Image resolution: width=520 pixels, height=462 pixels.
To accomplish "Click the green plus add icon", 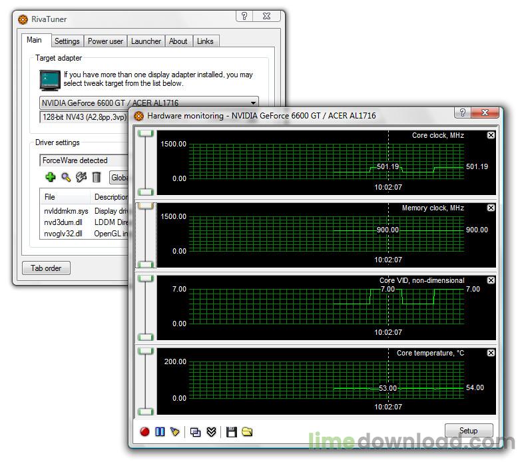I will pos(50,177).
